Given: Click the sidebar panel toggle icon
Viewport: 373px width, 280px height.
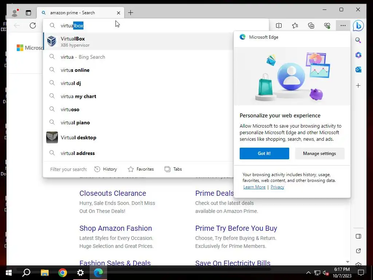Looking at the screenshot, I should (x=358, y=236).
